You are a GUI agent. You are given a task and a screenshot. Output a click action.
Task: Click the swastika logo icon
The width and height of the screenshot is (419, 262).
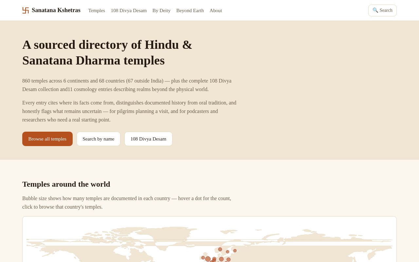point(26,10)
